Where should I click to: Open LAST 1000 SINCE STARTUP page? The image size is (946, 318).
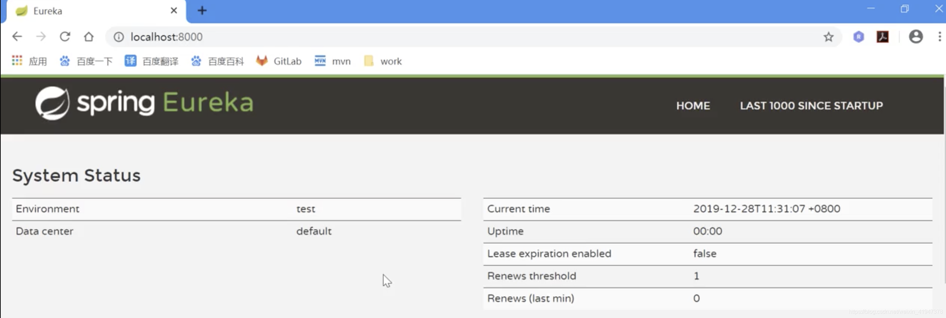pyautogui.click(x=811, y=106)
